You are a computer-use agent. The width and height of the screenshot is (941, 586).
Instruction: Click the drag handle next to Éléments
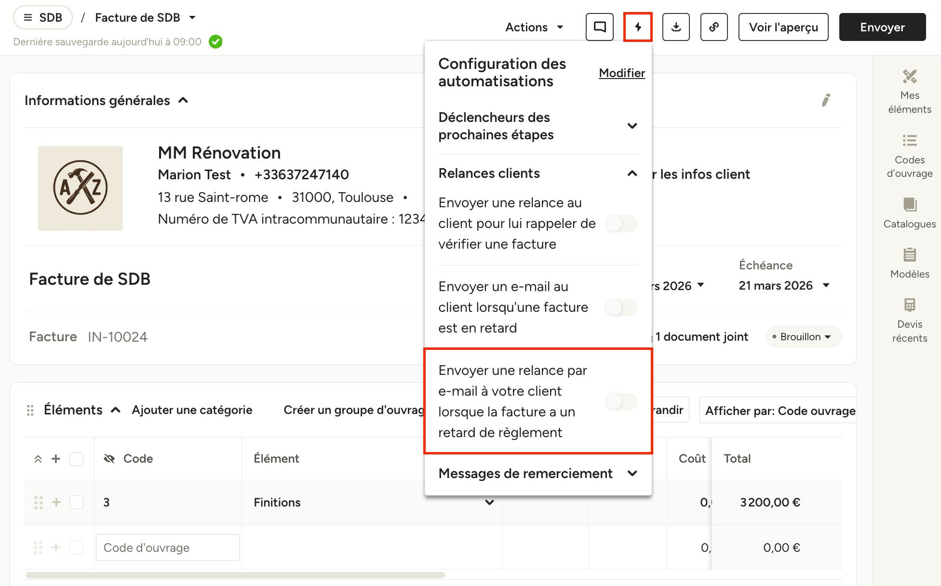coord(30,410)
